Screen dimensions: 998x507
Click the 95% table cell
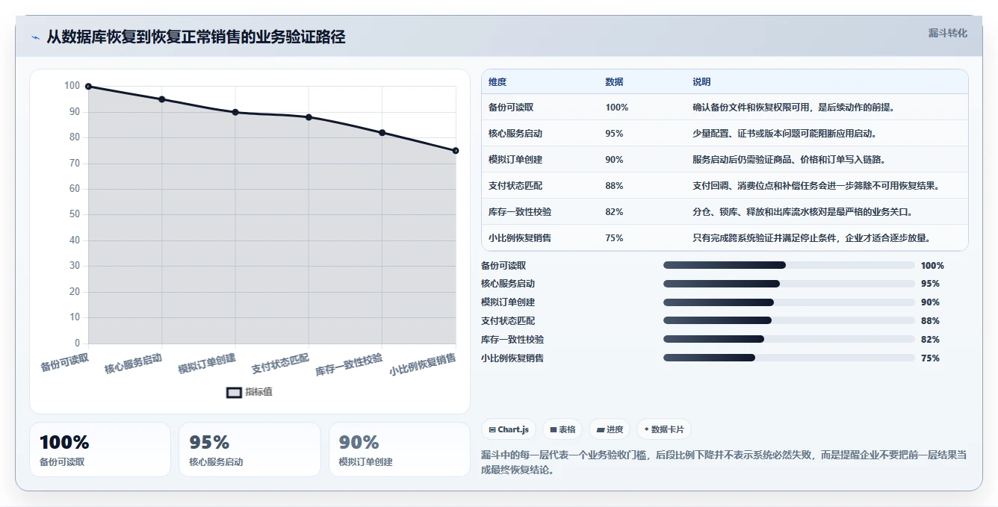614,134
